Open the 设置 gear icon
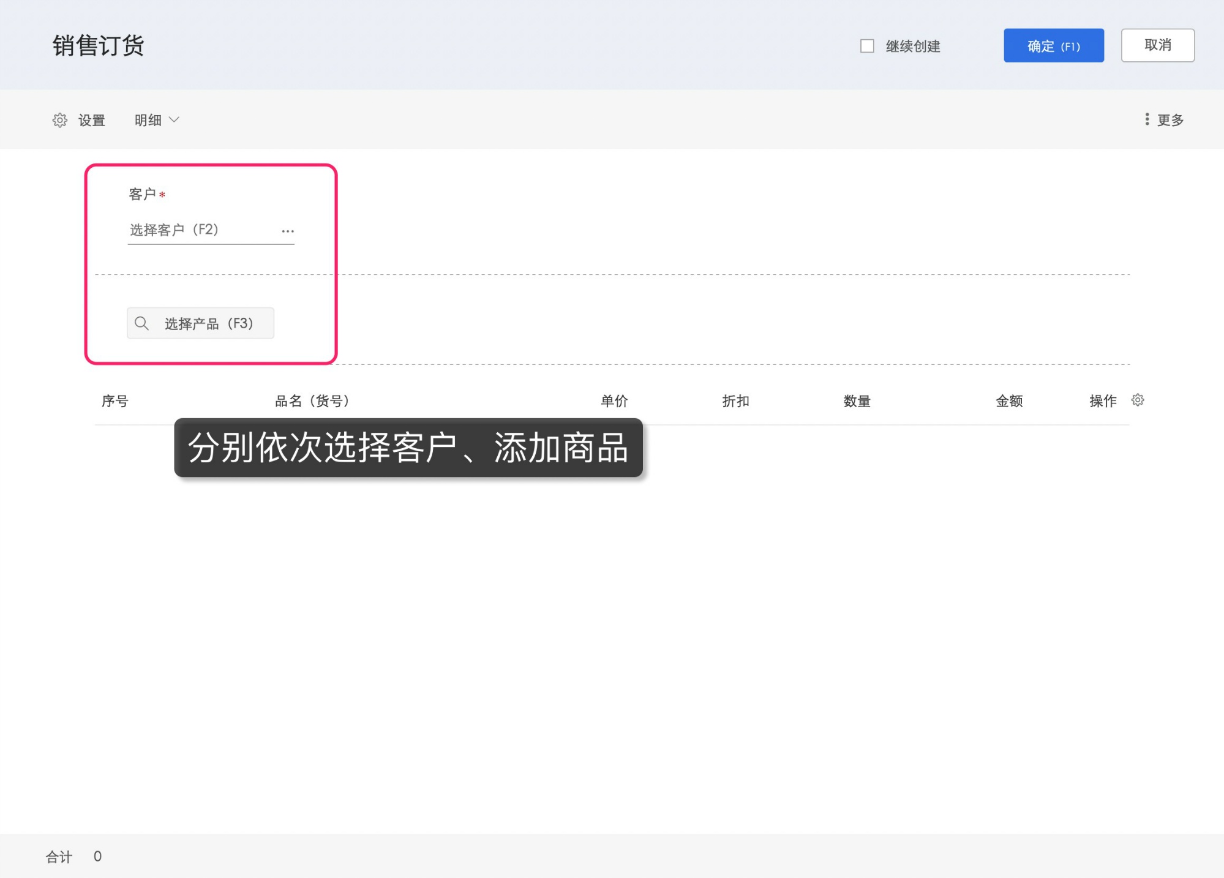Image resolution: width=1224 pixels, height=878 pixels. [60, 120]
